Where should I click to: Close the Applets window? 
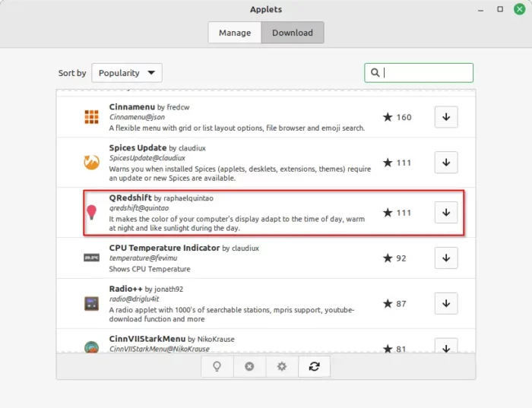tap(519, 9)
